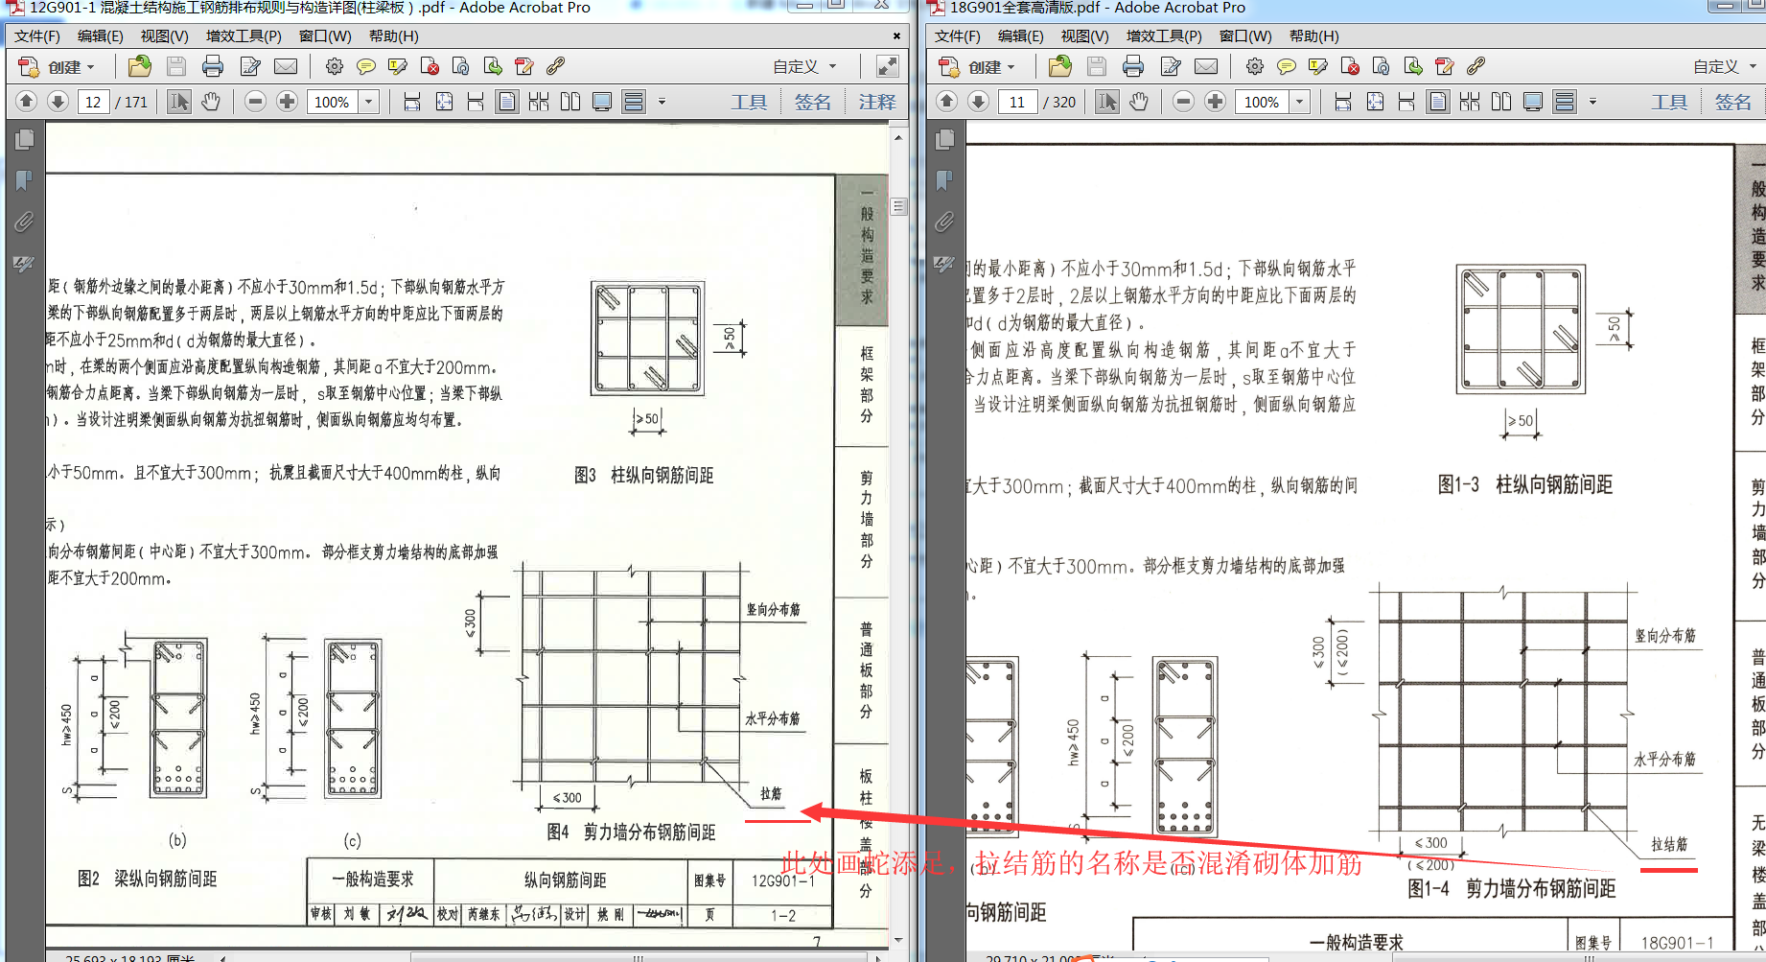The image size is (1766, 962).
Task: Expand toolbar overflow arrow in left window
Action: point(662,101)
